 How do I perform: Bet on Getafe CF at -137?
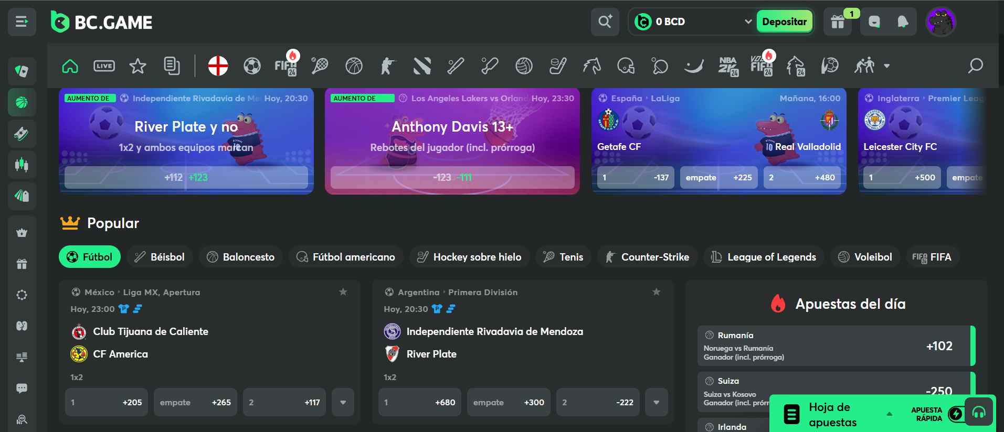click(x=636, y=178)
